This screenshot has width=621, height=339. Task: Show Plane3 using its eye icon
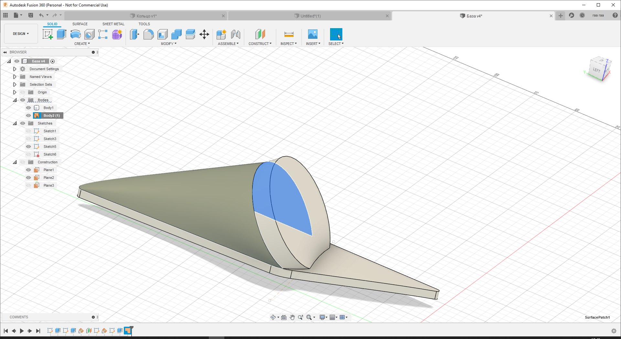(x=28, y=185)
